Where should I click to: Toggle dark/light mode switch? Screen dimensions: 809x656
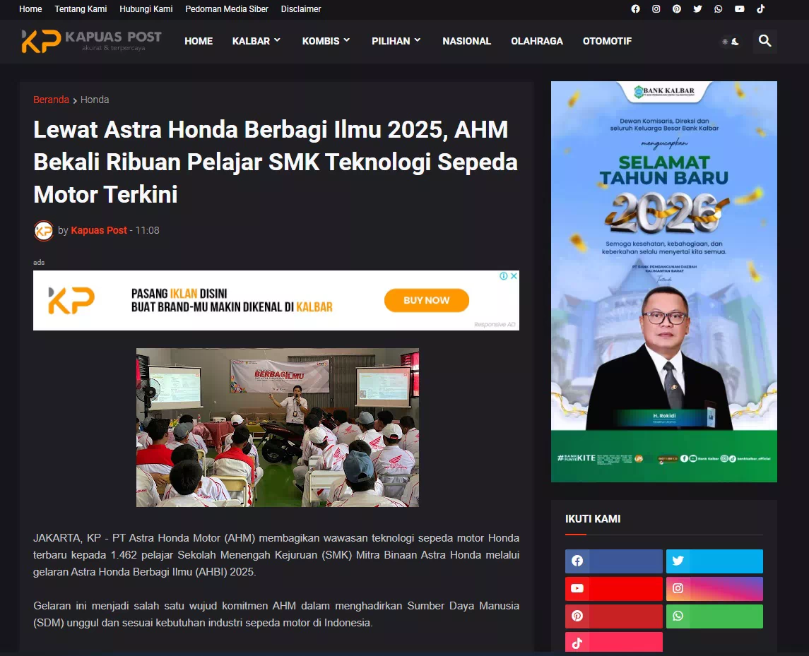pos(730,41)
